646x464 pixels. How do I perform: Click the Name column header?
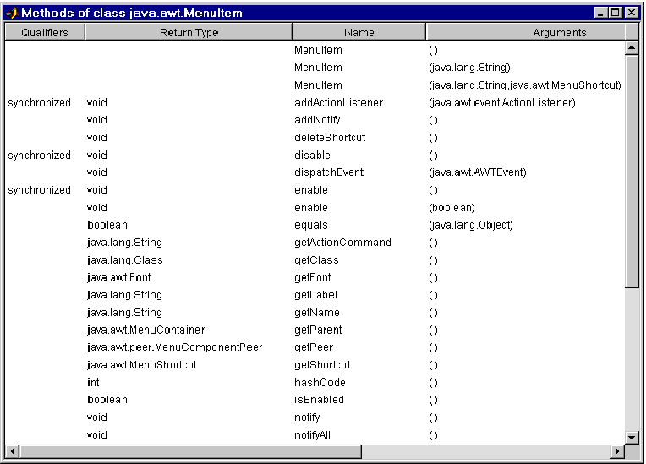click(x=359, y=33)
